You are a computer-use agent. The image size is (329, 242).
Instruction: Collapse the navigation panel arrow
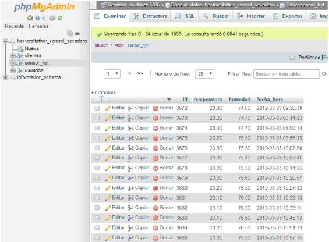pos(93,5)
